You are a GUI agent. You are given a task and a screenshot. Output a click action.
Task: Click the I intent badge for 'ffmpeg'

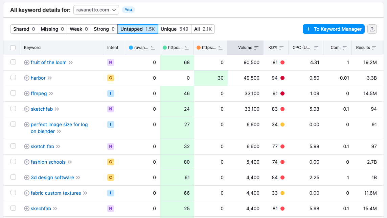coord(111,93)
